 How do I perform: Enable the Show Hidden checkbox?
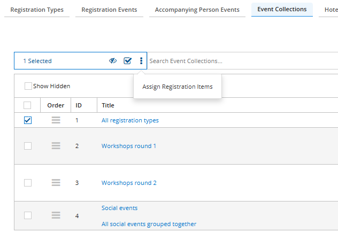[28, 86]
